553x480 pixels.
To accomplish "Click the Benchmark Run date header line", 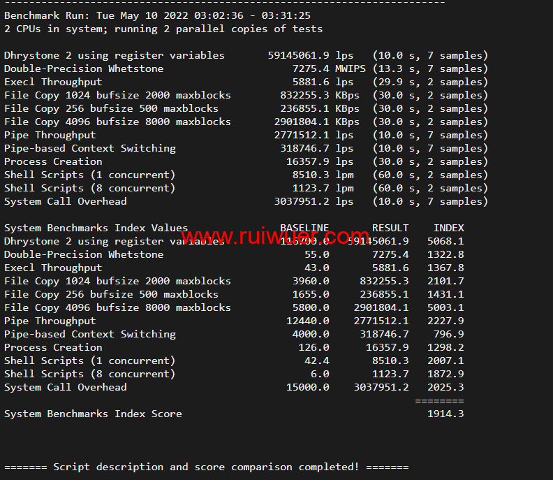I will 157,15.
